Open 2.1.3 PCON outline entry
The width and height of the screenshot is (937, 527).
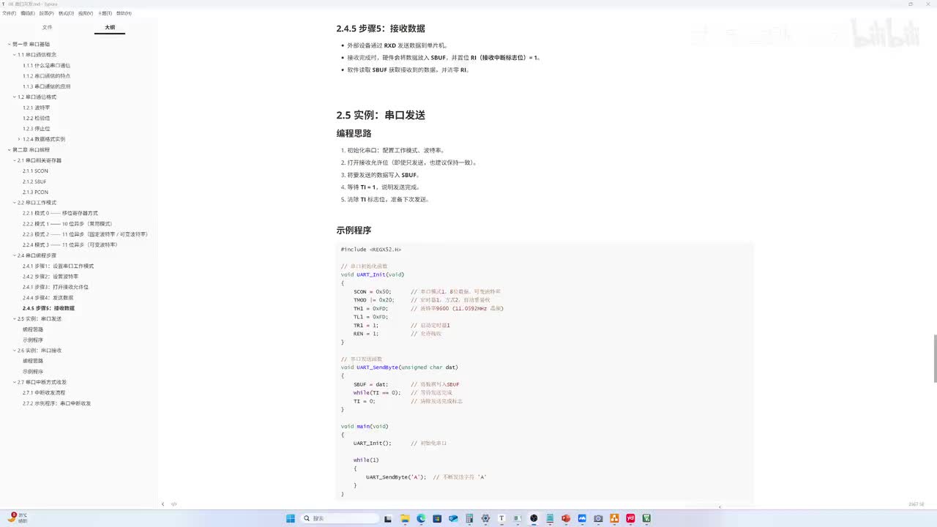point(35,192)
